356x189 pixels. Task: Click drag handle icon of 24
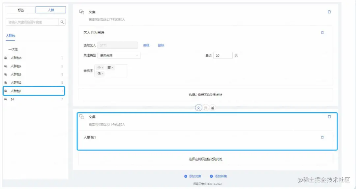click(x=62, y=99)
